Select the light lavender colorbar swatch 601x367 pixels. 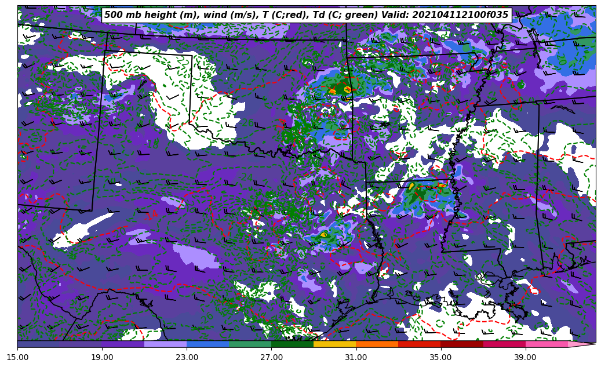click(165, 344)
